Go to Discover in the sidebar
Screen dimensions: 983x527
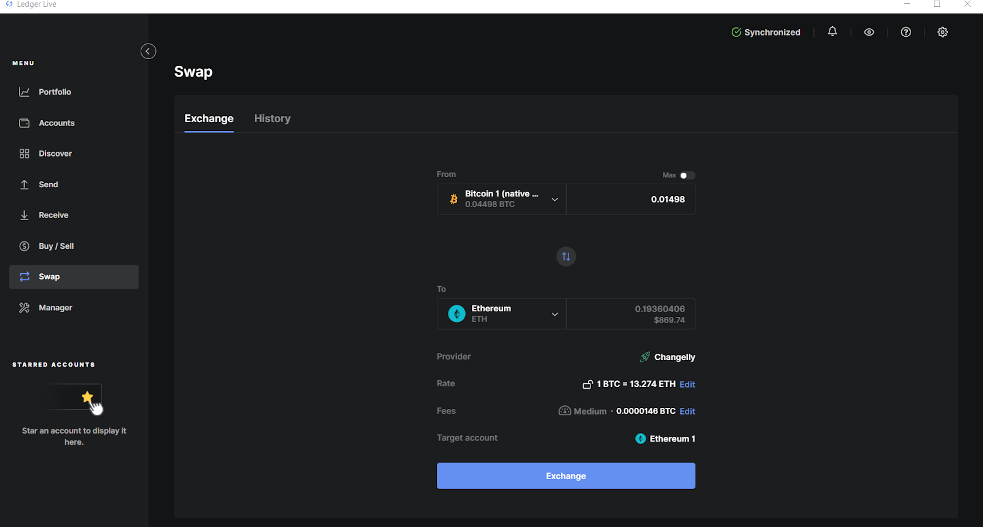[x=55, y=154]
